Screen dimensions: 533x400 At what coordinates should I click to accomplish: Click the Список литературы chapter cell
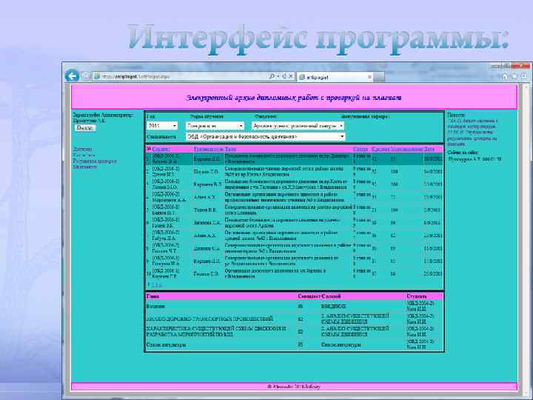coord(166,345)
